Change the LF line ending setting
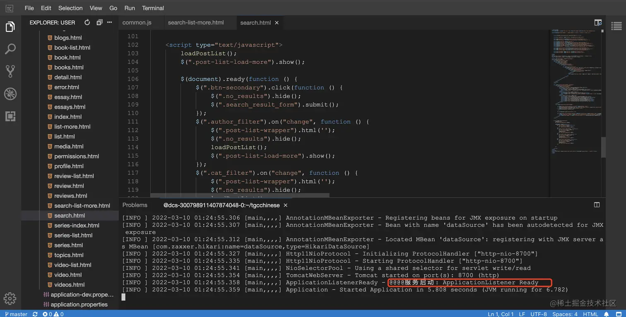Screen dimensions: 626x317 [x=522, y=314]
